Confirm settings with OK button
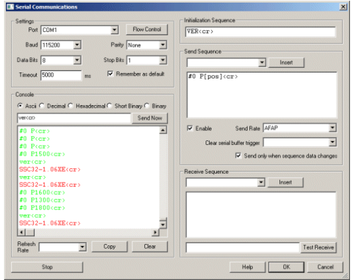Viewport: 352px width, 280px height. click(x=286, y=267)
